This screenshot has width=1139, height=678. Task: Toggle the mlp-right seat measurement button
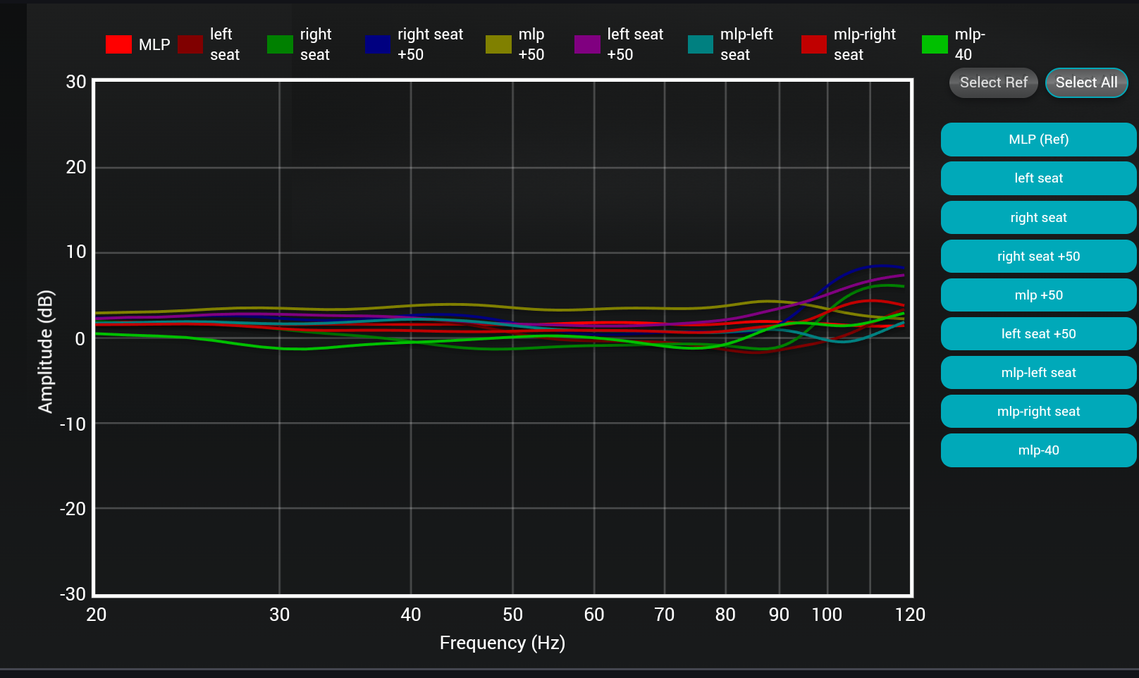click(1038, 412)
